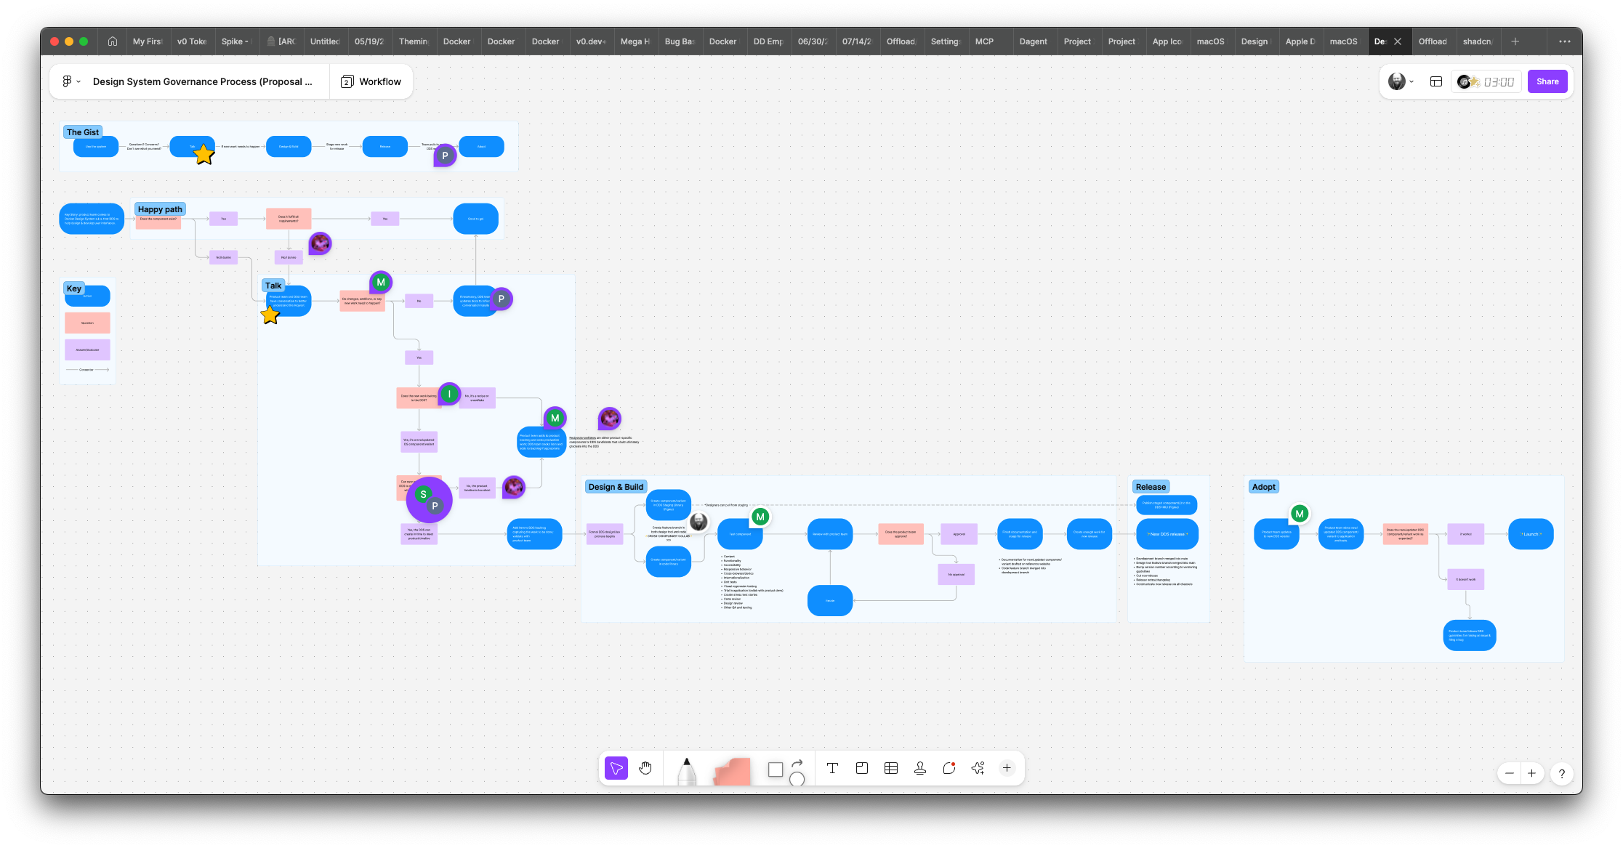
Task: Open help via the question mark button
Action: pyautogui.click(x=1561, y=773)
